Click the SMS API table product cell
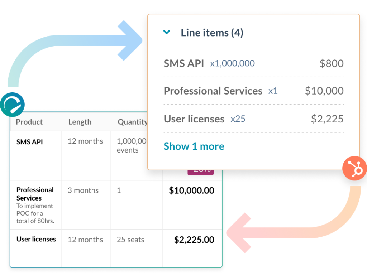Image resolution: width=367 pixels, height=275 pixels. click(30, 142)
